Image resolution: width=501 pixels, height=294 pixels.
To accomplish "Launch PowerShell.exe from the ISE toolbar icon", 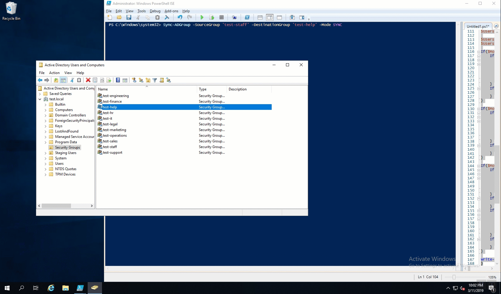I will click(247, 17).
